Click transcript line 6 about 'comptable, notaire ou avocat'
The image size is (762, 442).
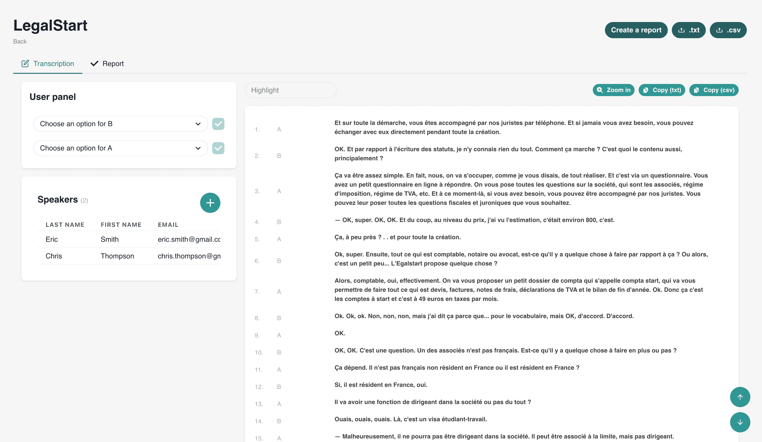521,259
